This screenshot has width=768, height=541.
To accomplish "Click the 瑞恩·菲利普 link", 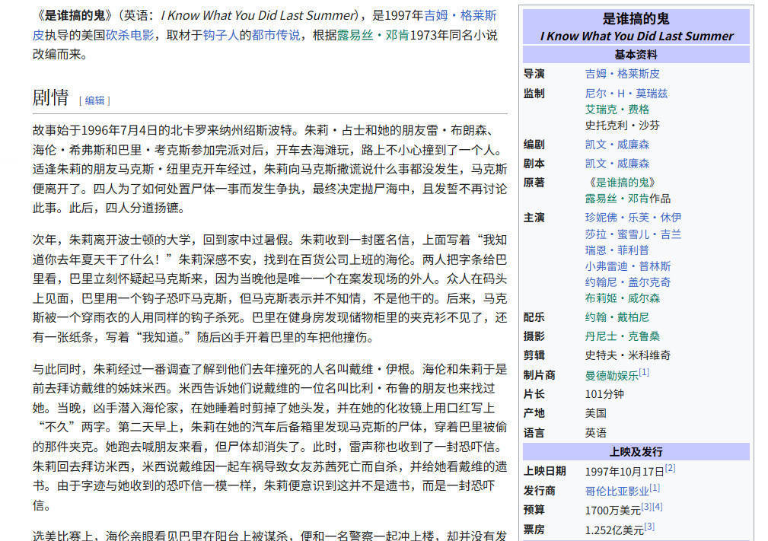I will tap(617, 250).
